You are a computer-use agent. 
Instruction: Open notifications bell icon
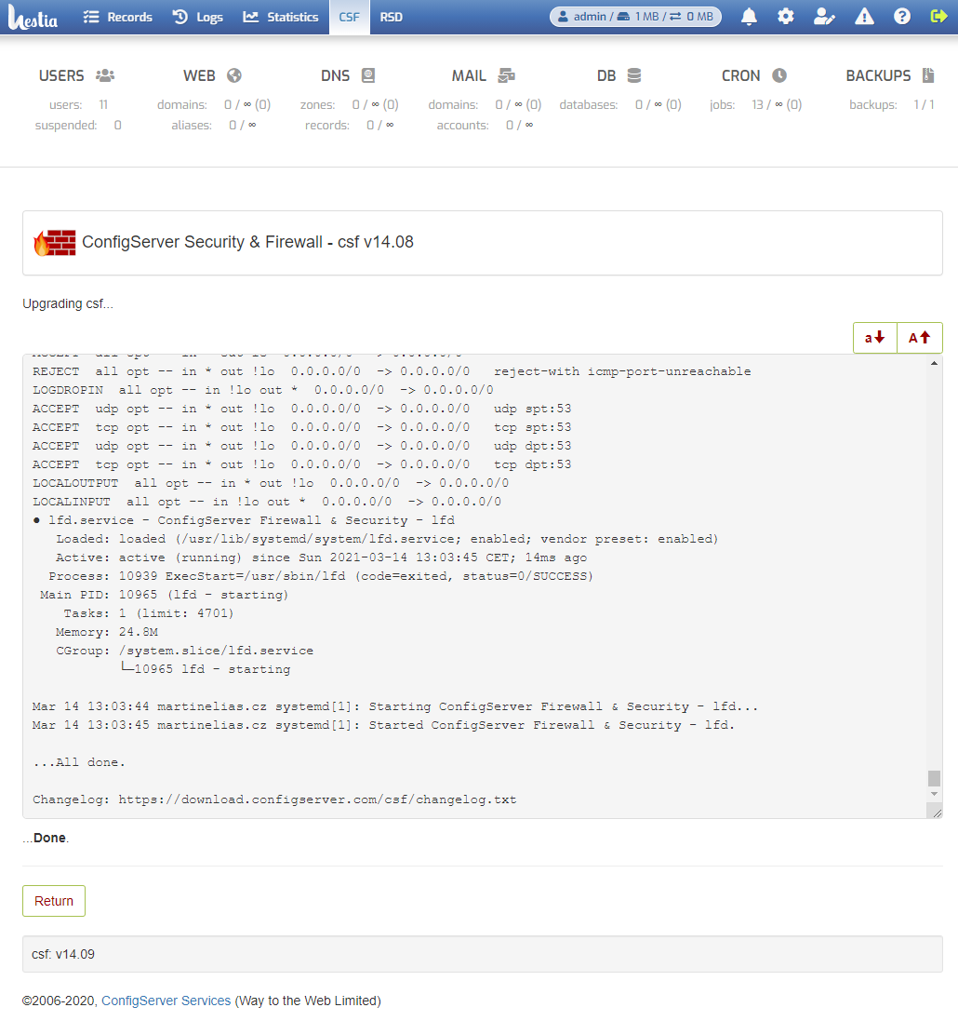point(749,16)
